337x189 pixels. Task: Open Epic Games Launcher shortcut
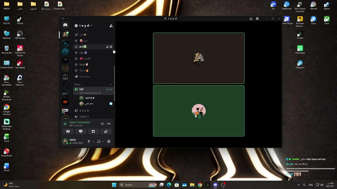coord(300,7)
